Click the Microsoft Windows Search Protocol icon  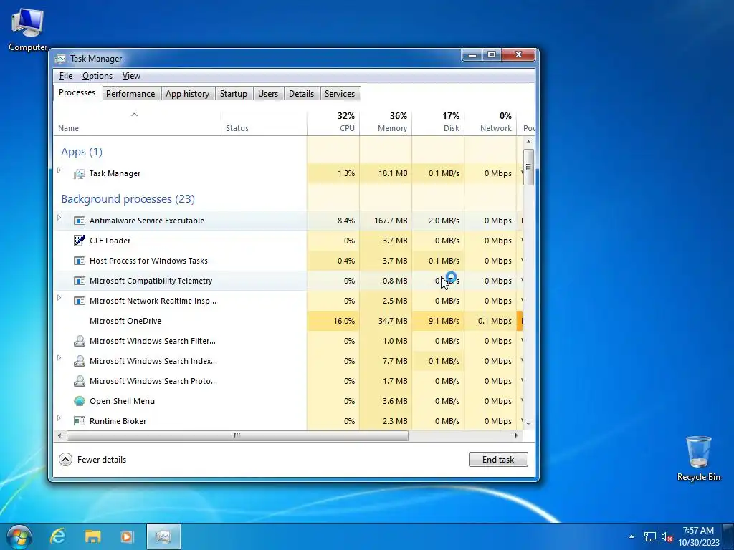click(x=79, y=381)
